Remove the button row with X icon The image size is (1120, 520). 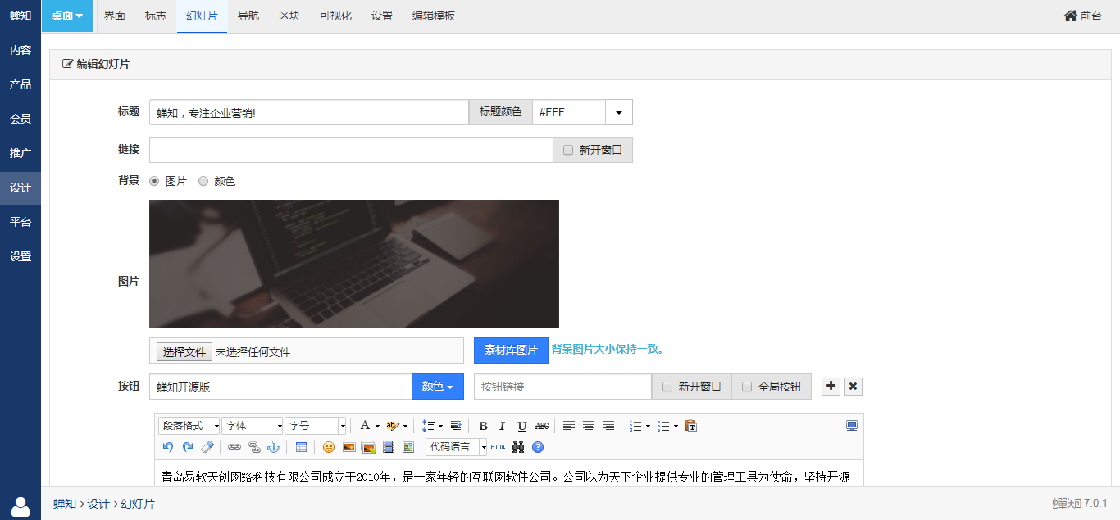(x=853, y=387)
